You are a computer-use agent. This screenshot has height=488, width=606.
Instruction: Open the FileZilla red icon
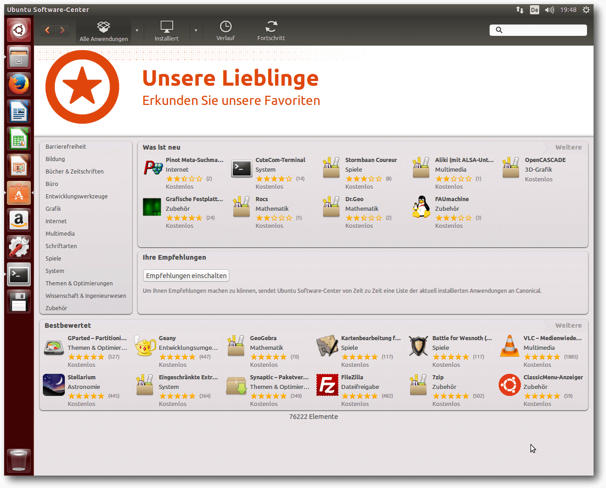[327, 385]
